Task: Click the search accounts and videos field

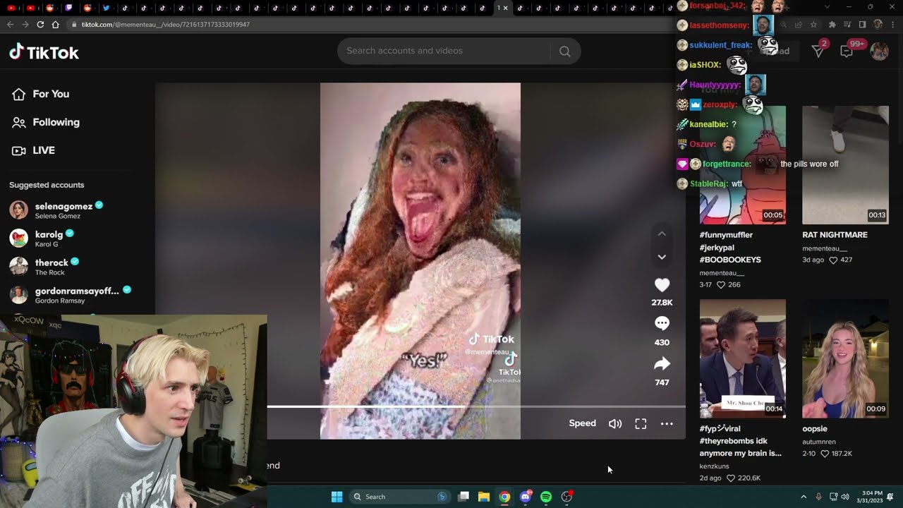Action: 444,51
